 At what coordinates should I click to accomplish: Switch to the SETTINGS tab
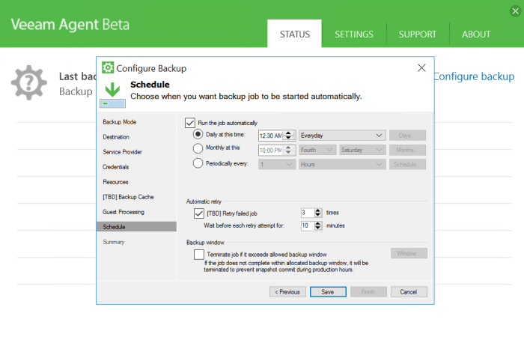[354, 34]
